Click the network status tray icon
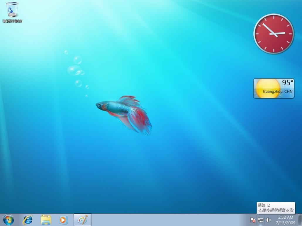The height and width of the screenshot is (226, 302). click(260, 220)
